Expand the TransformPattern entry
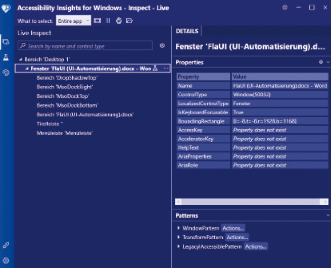The width and height of the screenshot is (331, 268). point(178,237)
